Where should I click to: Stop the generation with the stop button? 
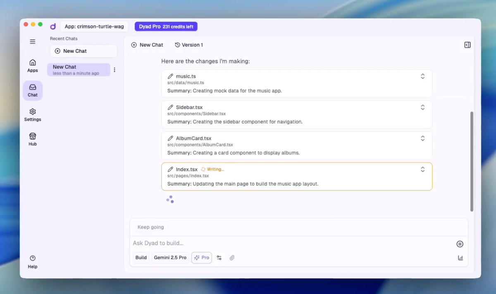click(x=460, y=244)
